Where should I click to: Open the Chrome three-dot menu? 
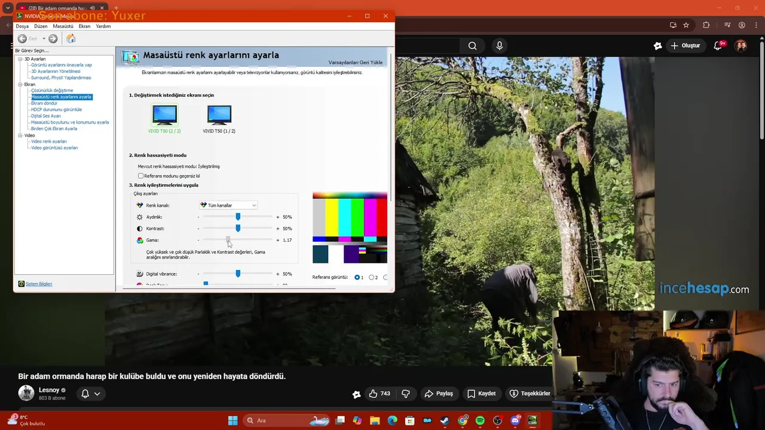756,25
